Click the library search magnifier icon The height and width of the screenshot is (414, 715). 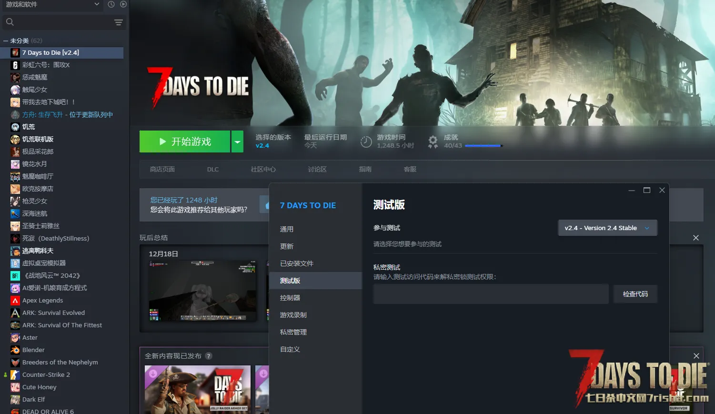coord(10,22)
